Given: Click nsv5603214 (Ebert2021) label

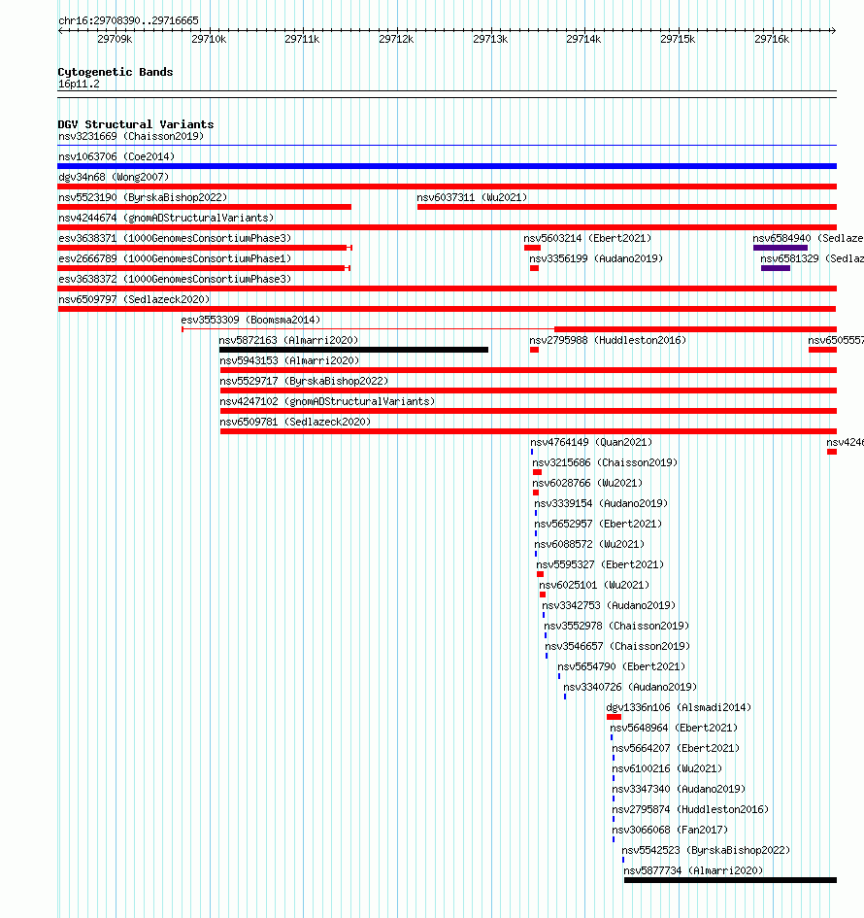Looking at the screenshot, I should tap(587, 238).
